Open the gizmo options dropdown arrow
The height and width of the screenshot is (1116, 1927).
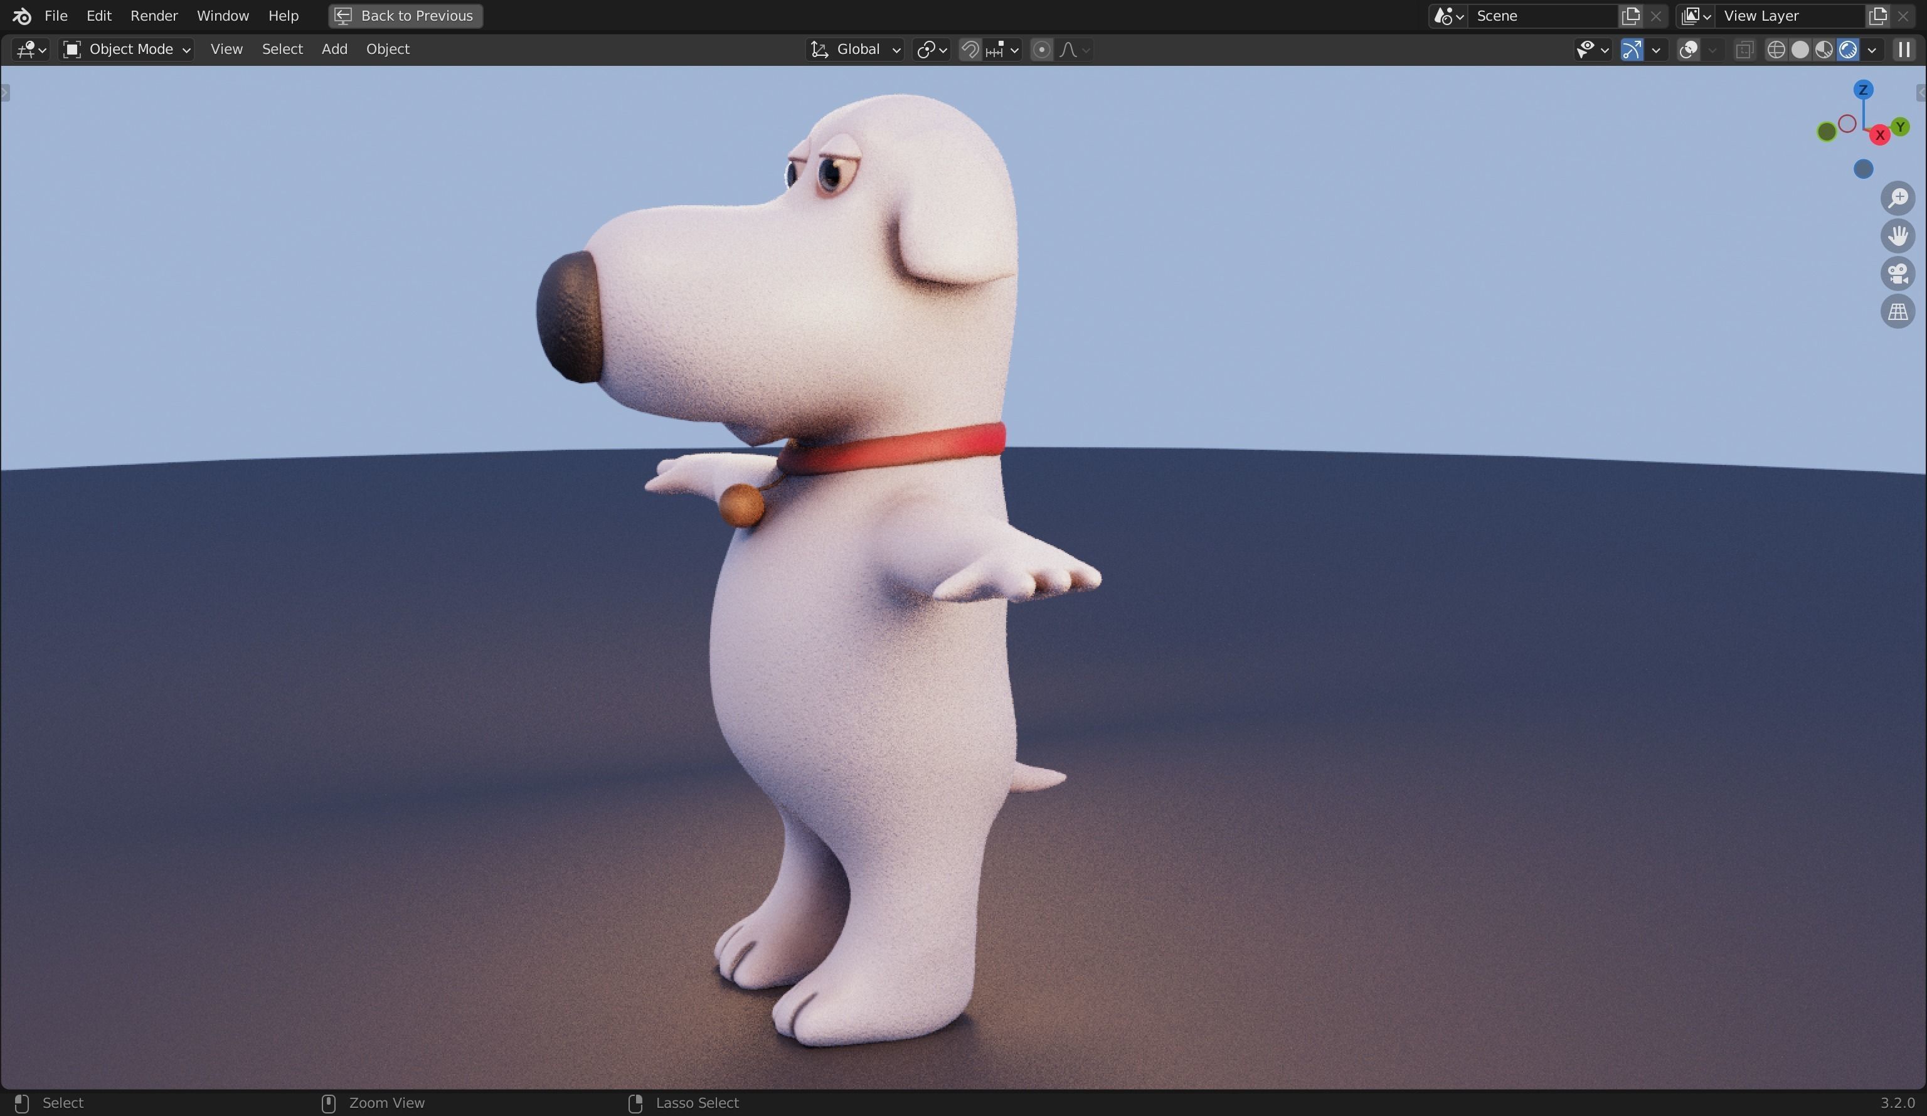(1655, 50)
